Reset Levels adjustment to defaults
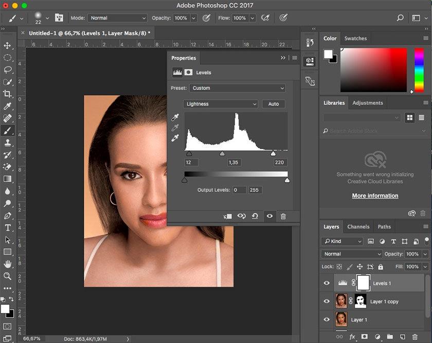Viewport: 432px width, 343px height. click(x=255, y=216)
